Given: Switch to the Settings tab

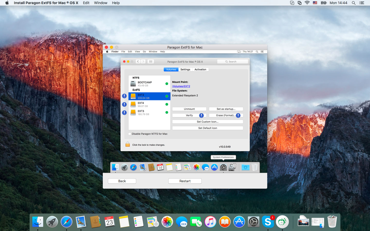Looking at the screenshot, I should (185, 70).
